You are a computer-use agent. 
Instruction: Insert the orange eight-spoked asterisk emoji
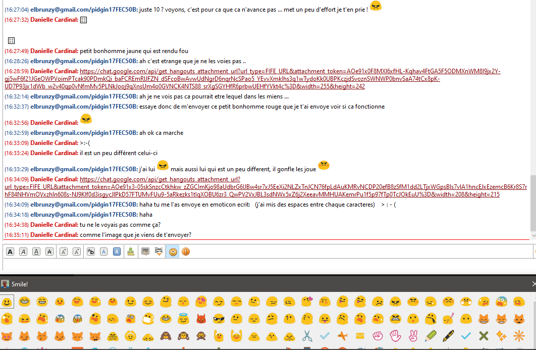point(519,336)
